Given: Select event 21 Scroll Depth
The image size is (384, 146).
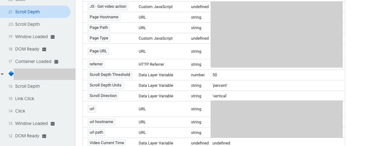Looking at the screenshot, I should coord(27,12).
